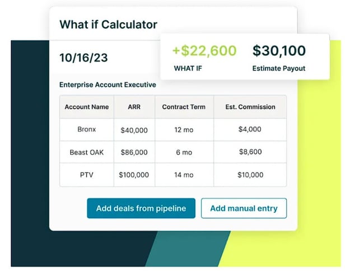Select the $86,000 ARR value
345x271 pixels.
(134, 152)
